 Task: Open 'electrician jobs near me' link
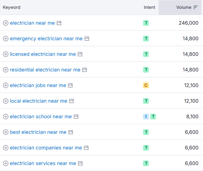(x=38, y=85)
